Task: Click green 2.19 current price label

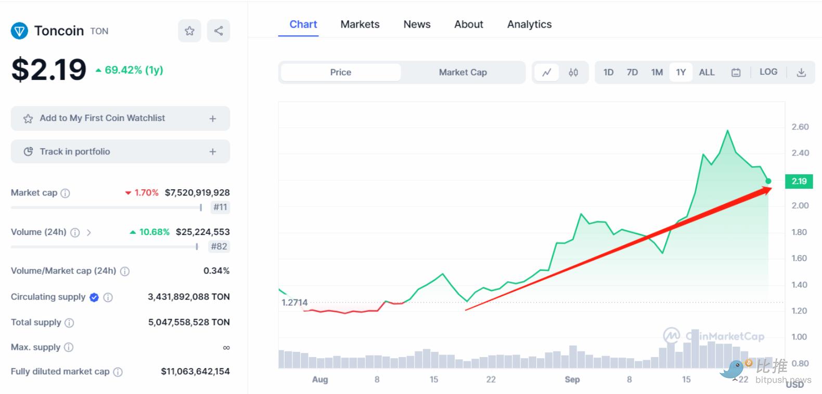Action: click(799, 181)
